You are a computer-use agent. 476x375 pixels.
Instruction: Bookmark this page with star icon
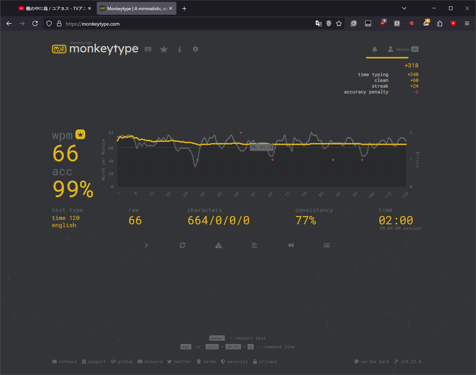[339, 23]
